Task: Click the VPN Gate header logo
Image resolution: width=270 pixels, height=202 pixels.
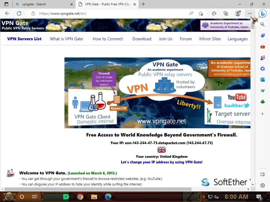Action: pos(23,25)
